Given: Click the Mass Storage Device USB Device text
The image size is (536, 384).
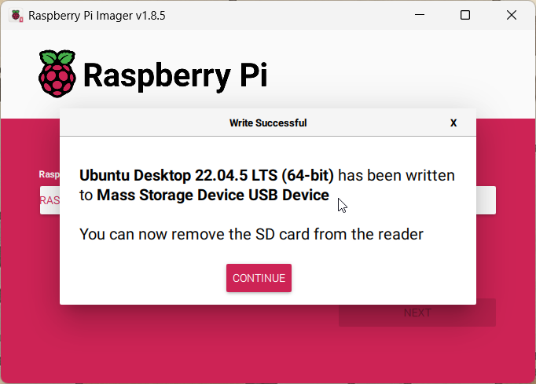Looking at the screenshot, I should pyautogui.click(x=212, y=195).
